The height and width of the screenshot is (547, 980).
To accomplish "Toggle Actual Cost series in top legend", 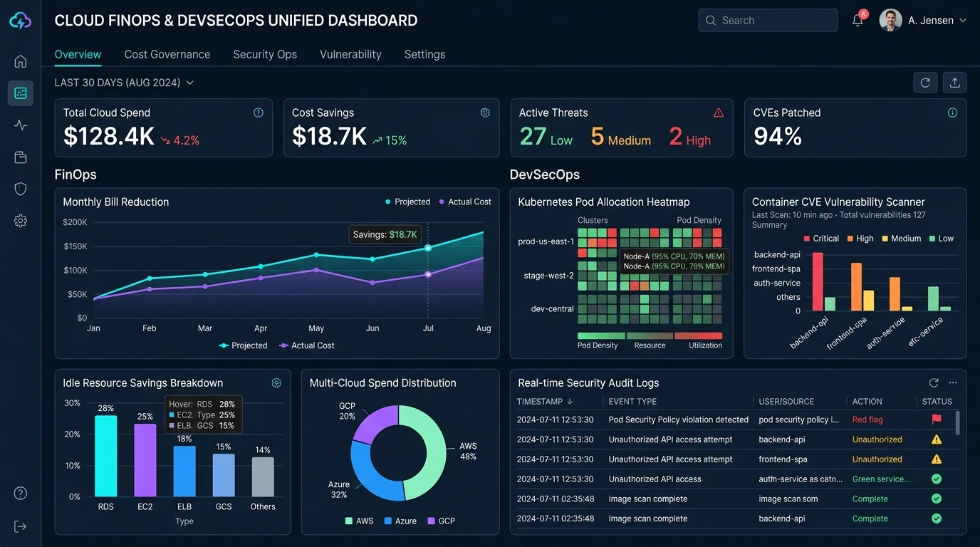I will [x=465, y=202].
